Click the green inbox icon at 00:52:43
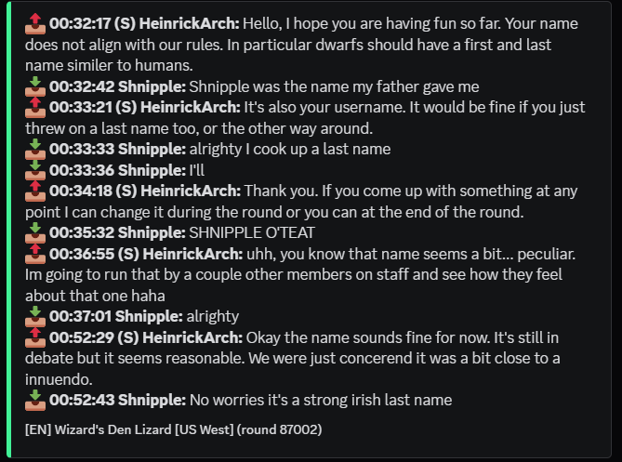The image size is (622, 462). 35,400
